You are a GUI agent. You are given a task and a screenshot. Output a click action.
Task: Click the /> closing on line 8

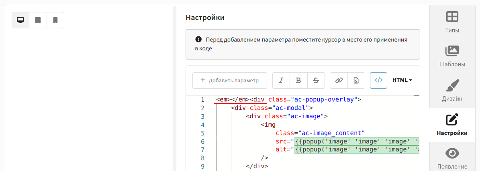(264, 158)
